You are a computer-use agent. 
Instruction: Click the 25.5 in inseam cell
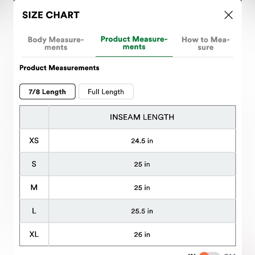pyautogui.click(x=142, y=211)
